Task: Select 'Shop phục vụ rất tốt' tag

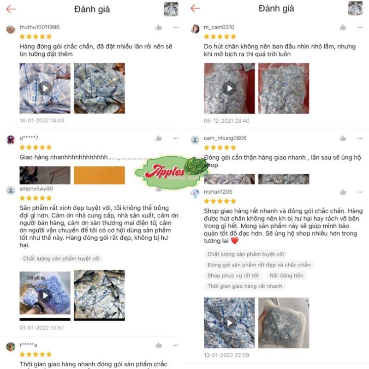Action: (233, 275)
